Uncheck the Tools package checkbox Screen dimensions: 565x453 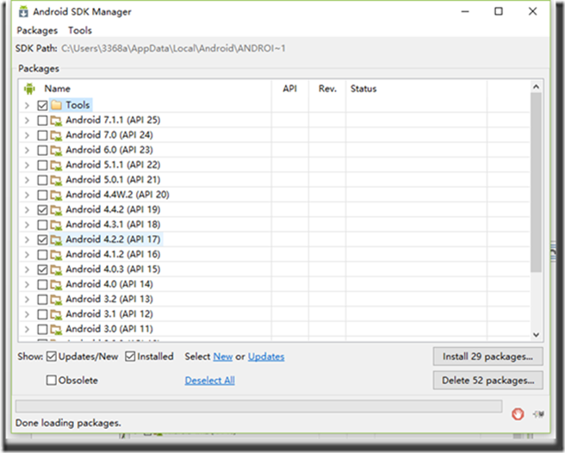point(42,105)
